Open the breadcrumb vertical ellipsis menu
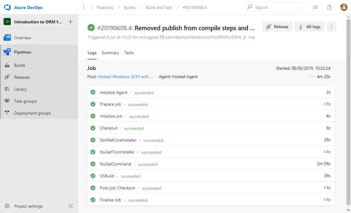Screen dimensions: 351x213 [x=84, y=8]
